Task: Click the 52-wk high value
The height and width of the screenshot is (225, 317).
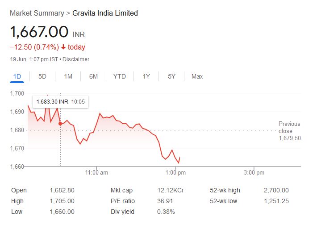Action: (x=276, y=190)
